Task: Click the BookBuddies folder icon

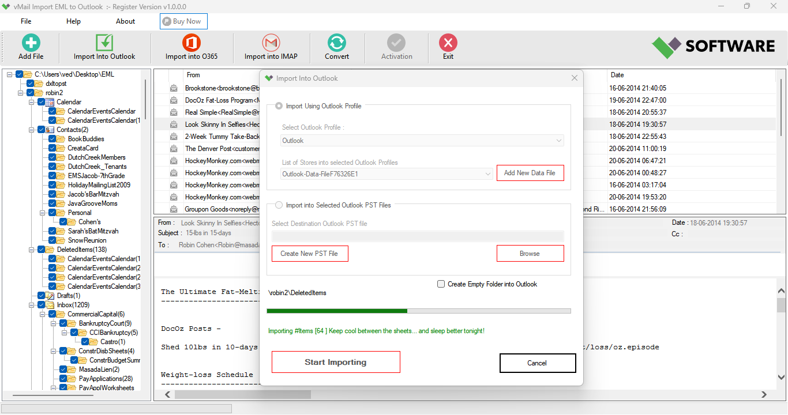Action: [61, 139]
